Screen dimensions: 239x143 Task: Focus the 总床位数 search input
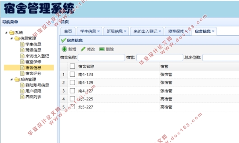click(221, 57)
